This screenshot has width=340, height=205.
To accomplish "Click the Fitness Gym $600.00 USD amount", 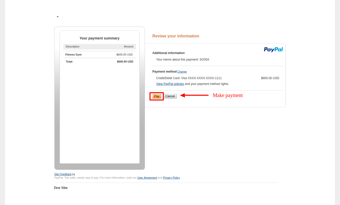I will click(125, 55).
